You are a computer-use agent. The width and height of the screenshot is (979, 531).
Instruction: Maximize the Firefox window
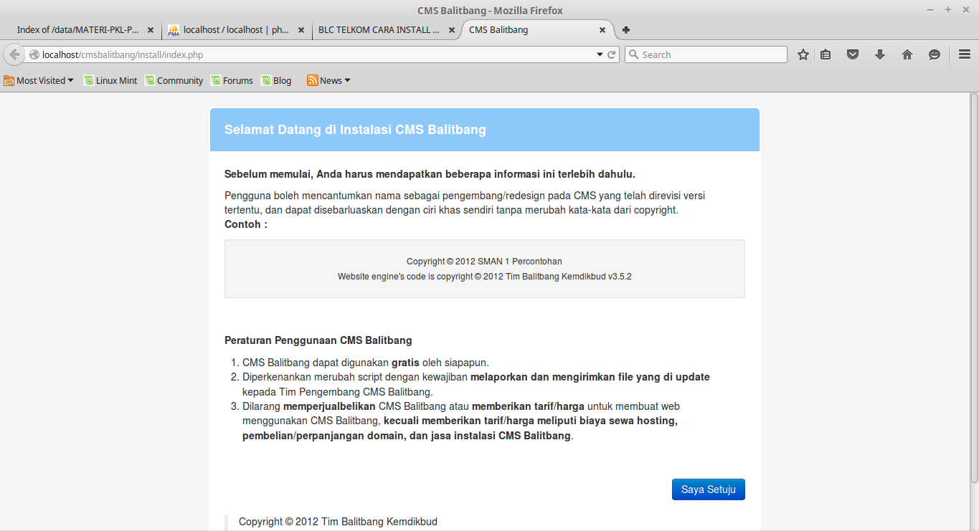click(947, 10)
